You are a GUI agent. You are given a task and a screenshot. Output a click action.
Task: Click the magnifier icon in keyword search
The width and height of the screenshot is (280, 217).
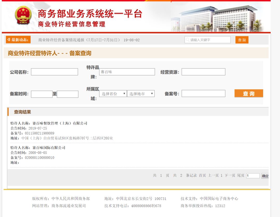187,40
